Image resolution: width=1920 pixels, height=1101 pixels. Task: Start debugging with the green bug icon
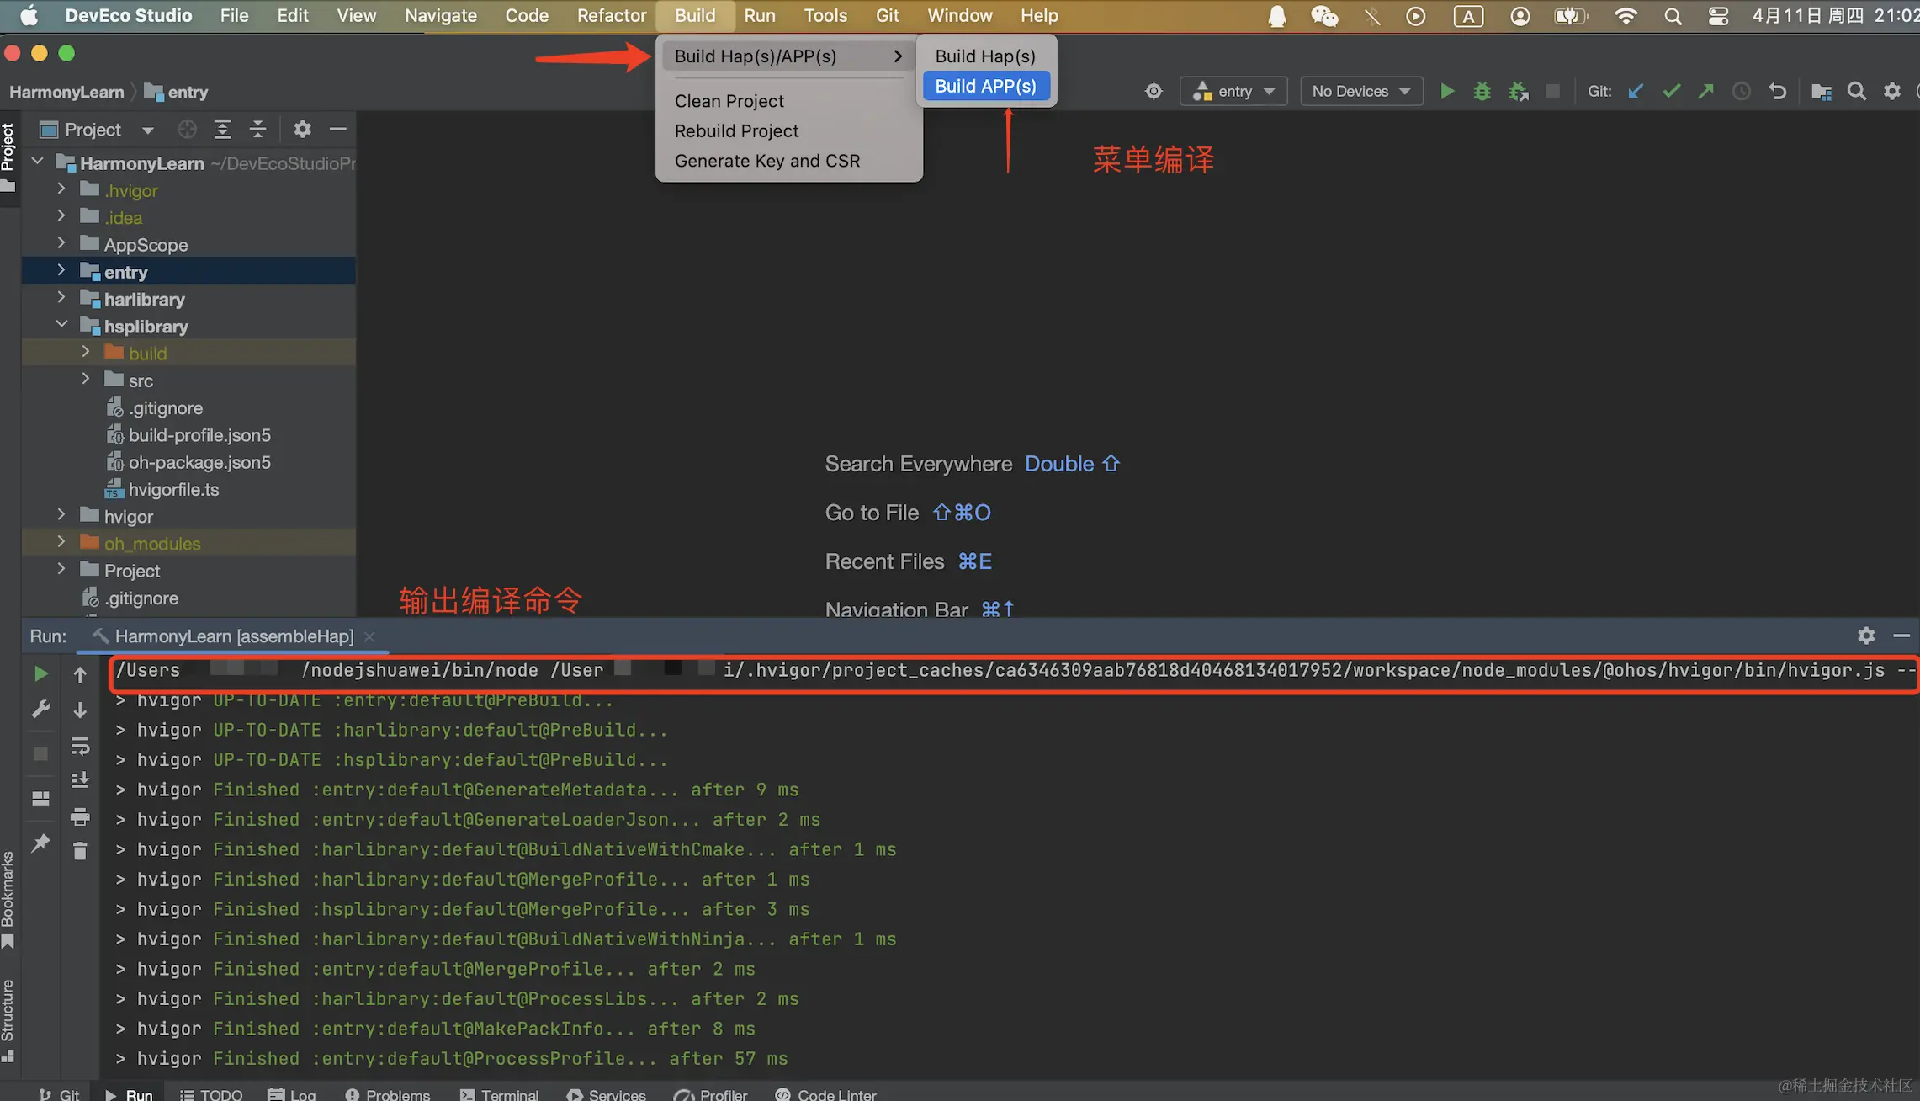click(1482, 91)
